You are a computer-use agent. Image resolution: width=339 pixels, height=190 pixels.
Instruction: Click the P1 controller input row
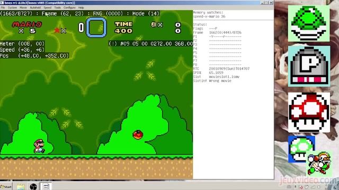click(x=217, y=36)
